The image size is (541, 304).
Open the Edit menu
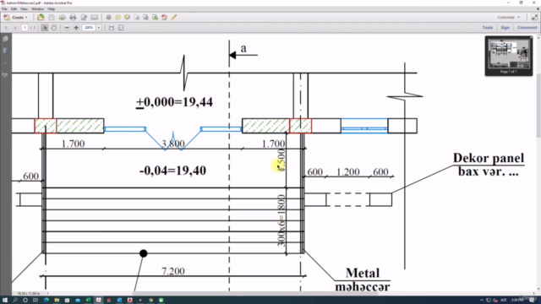pyautogui.click(x=14, y=9)
